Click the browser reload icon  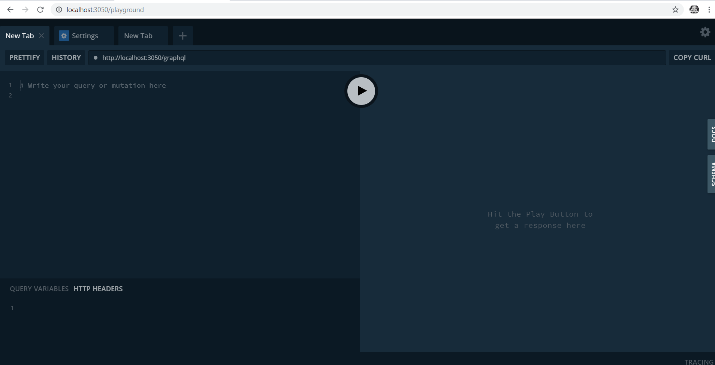40,9
